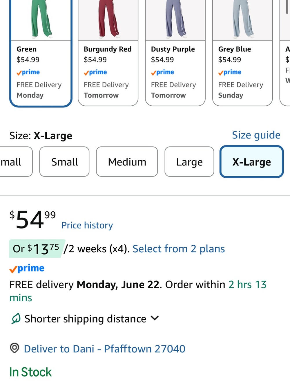Screen dimensions: 290x387
Task: Change delivery address Deliver to Dani
Action: coord(104,349)
